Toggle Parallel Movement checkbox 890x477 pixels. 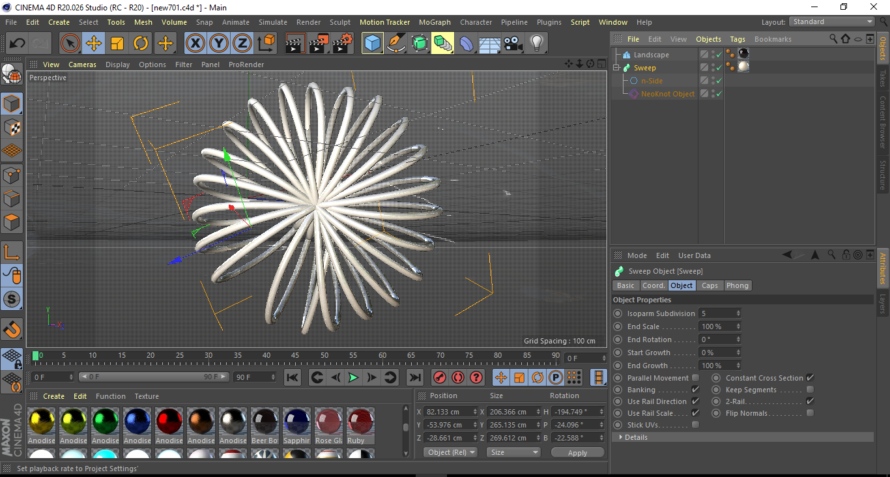(x=695, y=378)
